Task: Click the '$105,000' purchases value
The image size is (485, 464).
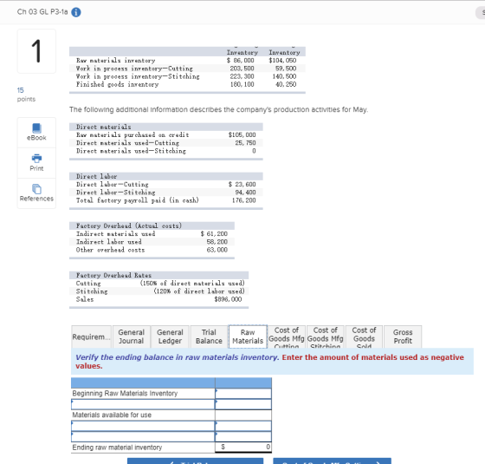Action: [x=242, y=134]
